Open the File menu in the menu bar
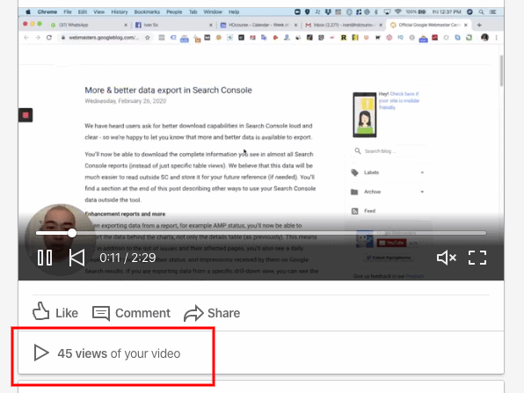 point(68,12)
